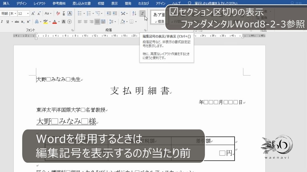Expand borders dropdown arrow
This screenshot has height=172, width=307.
point(136,22)
